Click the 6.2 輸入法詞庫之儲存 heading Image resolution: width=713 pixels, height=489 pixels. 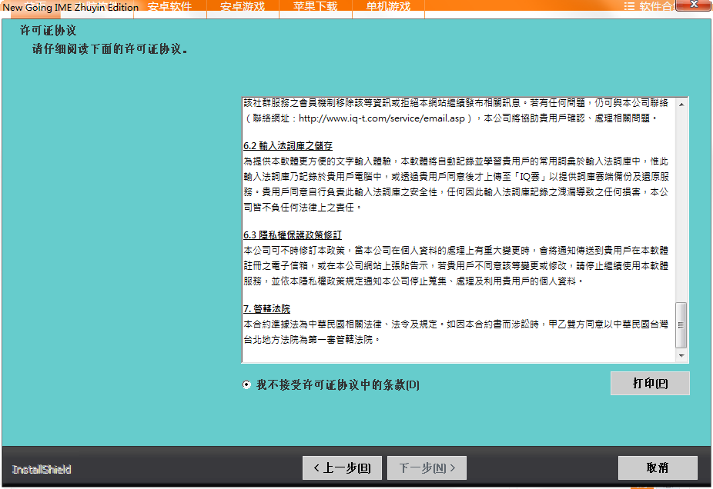(289, 146)
